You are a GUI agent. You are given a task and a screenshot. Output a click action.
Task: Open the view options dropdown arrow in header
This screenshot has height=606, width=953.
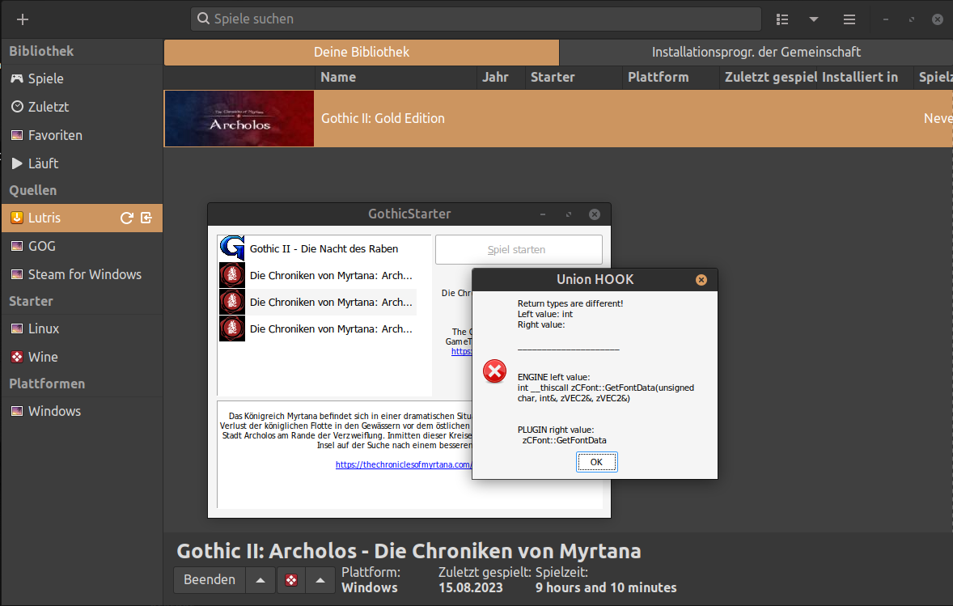[814, 19]
